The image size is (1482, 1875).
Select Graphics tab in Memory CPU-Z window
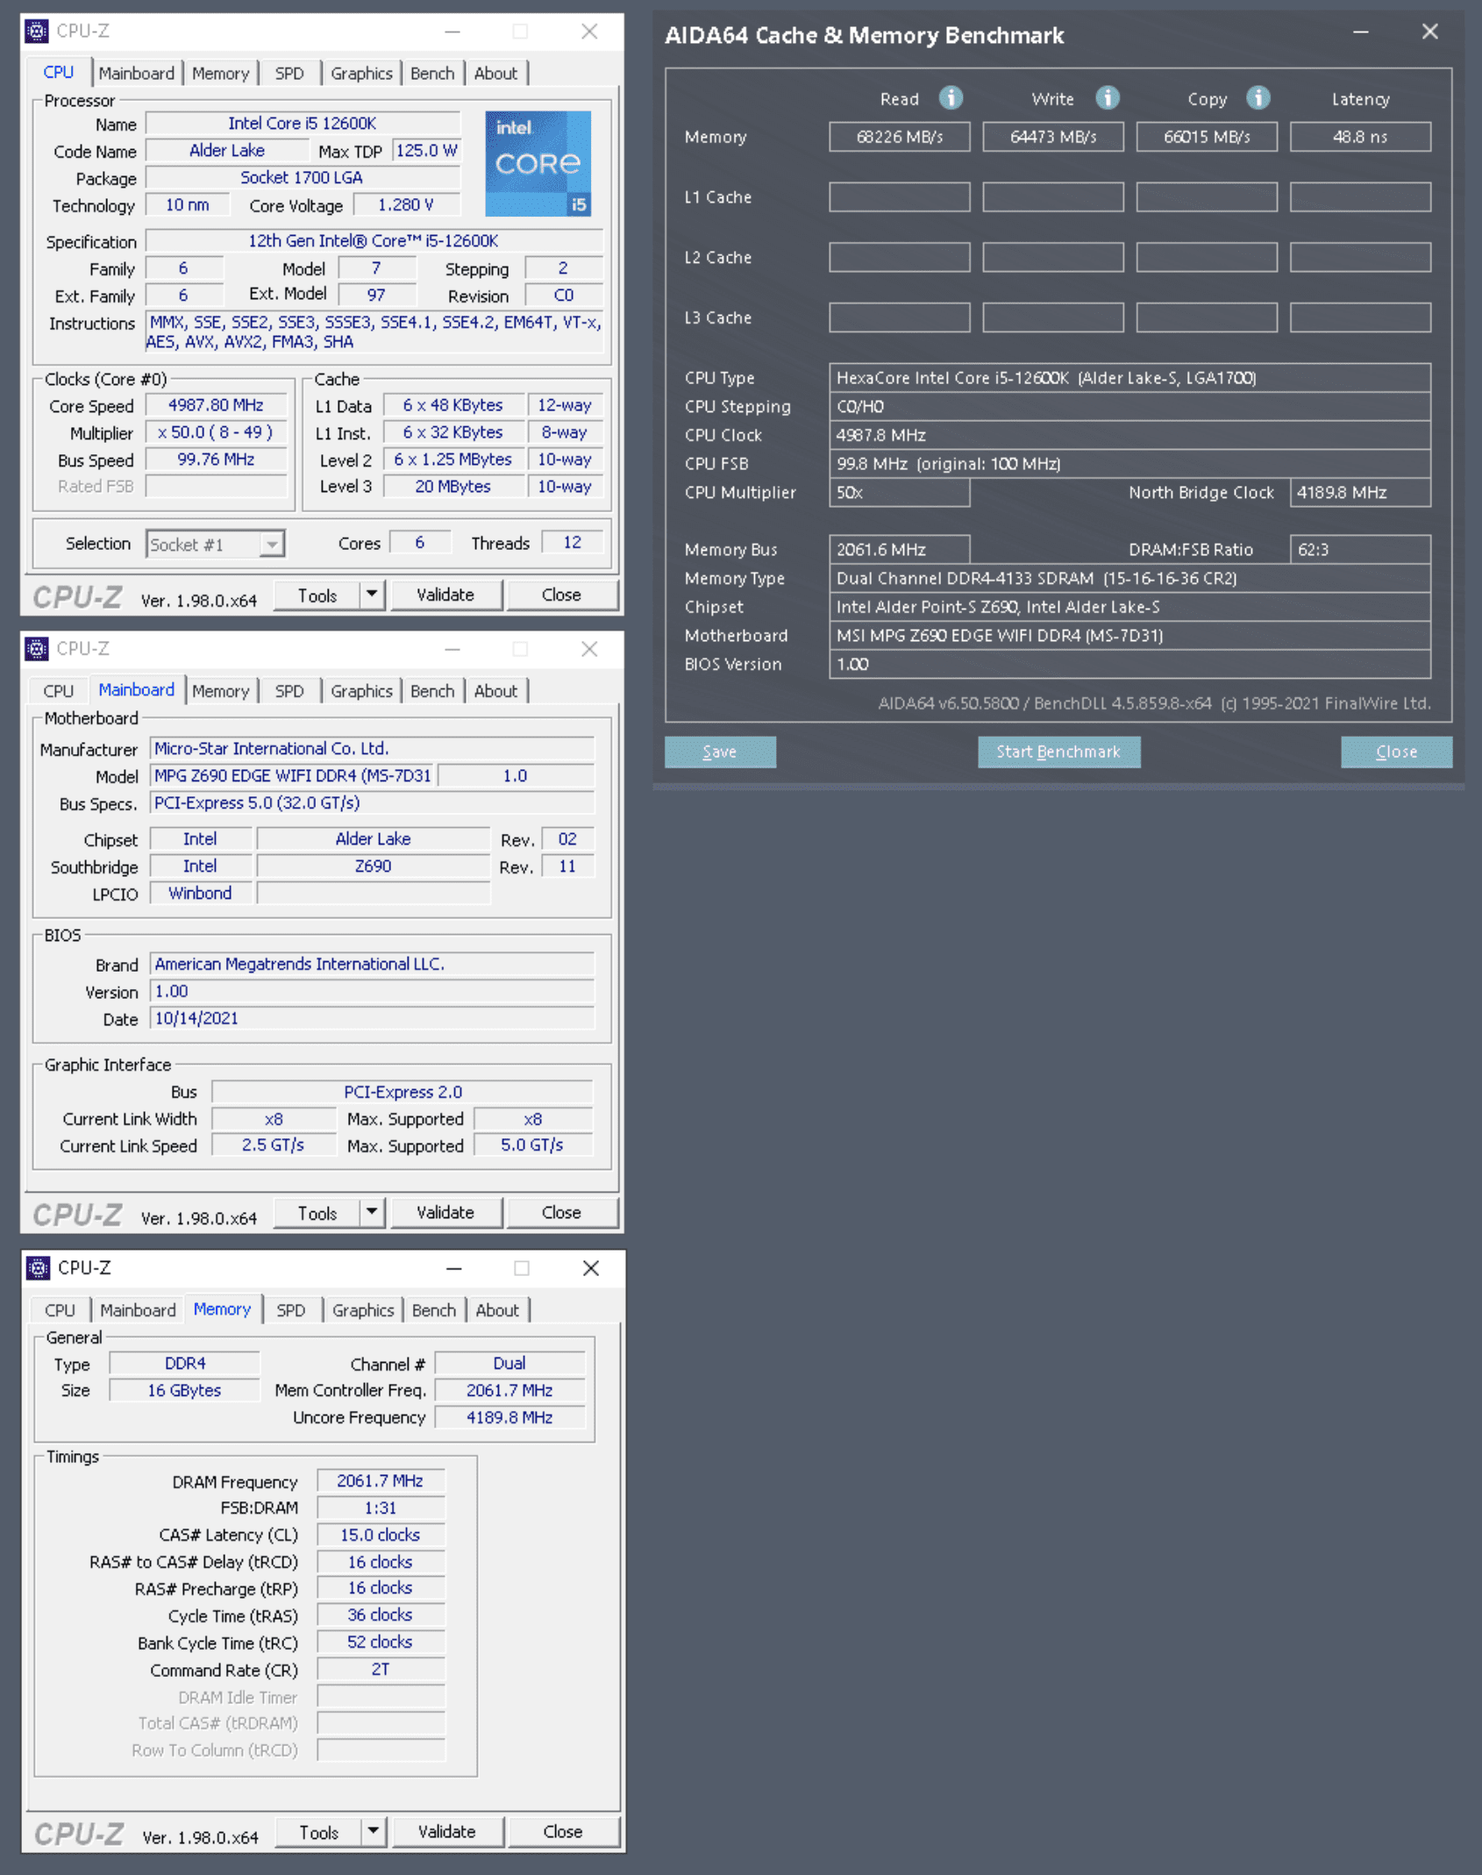[363, 1310]
